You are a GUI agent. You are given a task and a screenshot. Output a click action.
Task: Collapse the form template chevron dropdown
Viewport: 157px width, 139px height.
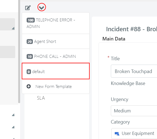42,7
